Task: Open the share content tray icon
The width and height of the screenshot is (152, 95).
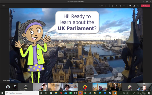Action: [138, 6]
